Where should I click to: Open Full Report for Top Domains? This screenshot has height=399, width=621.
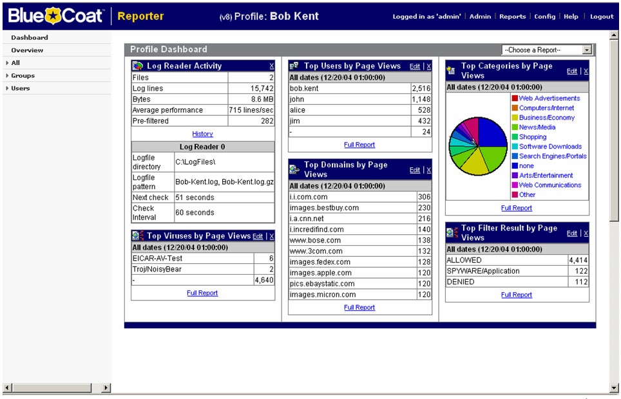click(x=359, y=308)
